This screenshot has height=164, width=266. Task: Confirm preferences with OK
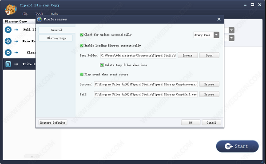(191, 122)
